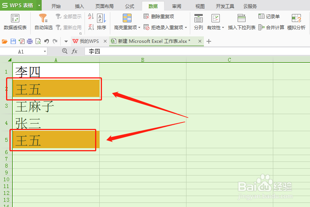Image resolution: width=310 pixels, height=207 pixels.
Task: Click the Export to PDF icon
Action: pos(22,41)
